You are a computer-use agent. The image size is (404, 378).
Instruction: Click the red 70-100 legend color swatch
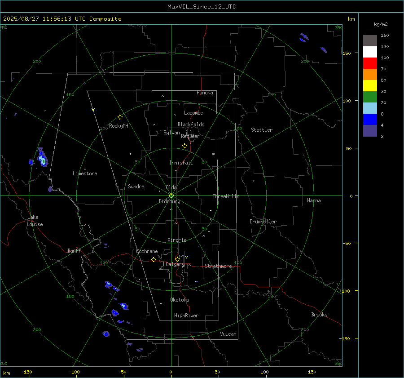coord(370,63)
